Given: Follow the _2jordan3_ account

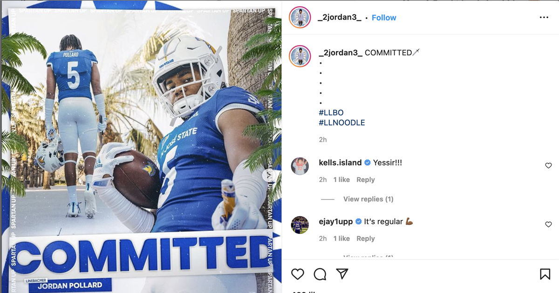Looking at the screenshot, I should [384, 18].
